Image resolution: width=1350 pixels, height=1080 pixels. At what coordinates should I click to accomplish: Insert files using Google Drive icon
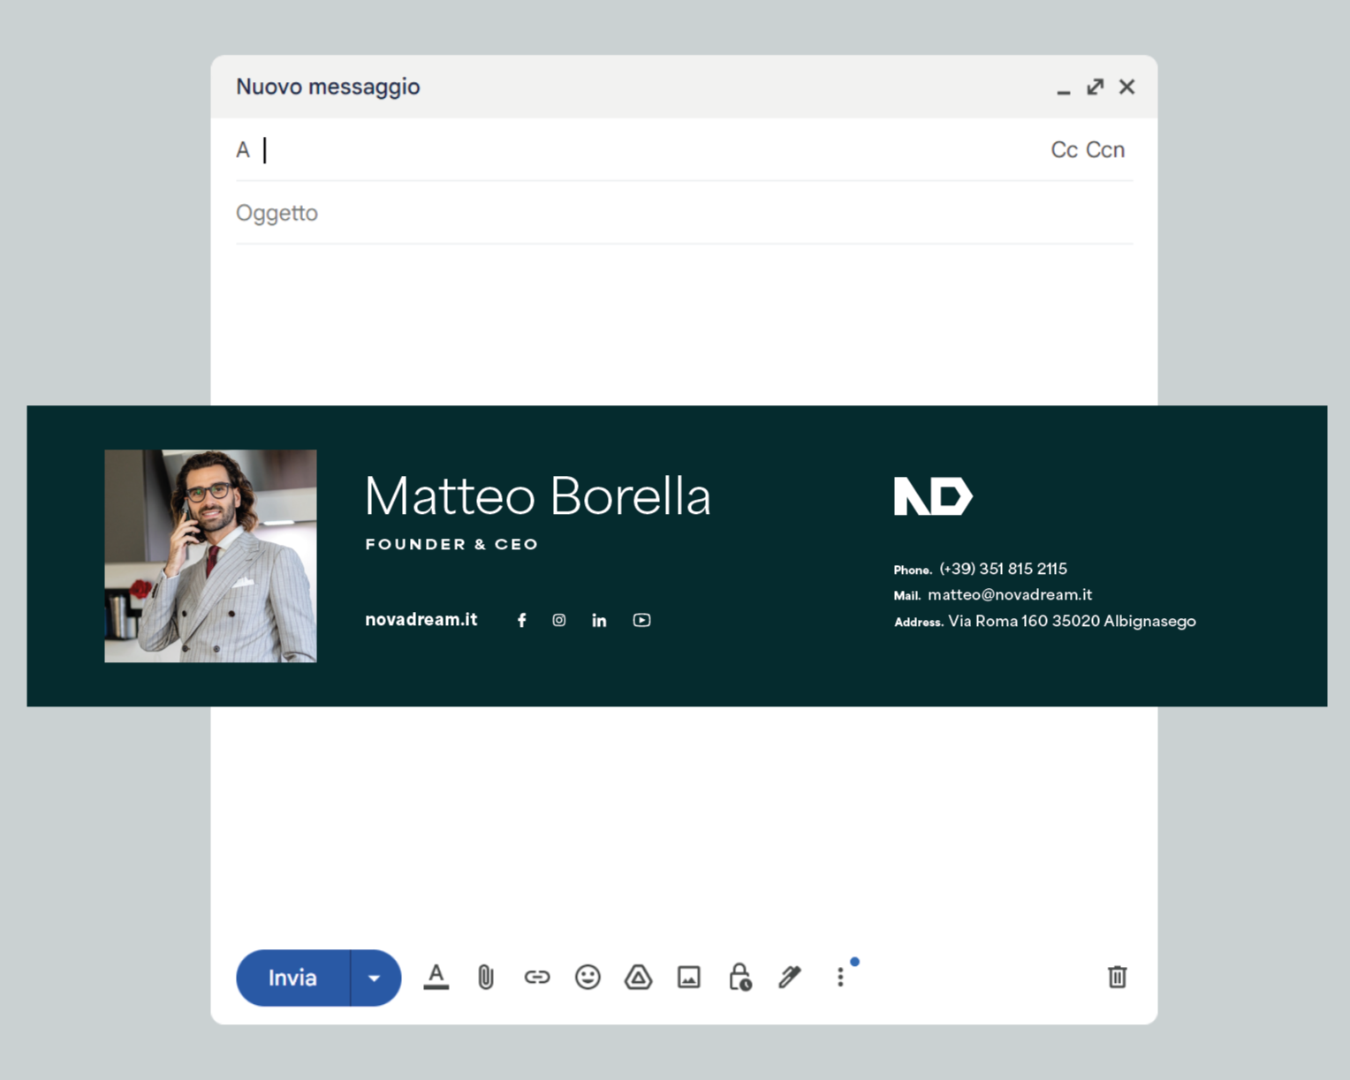tap(638, 977)
